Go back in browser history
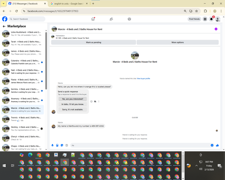Viewport: 225px width, 180px height. tap(4, 11)
